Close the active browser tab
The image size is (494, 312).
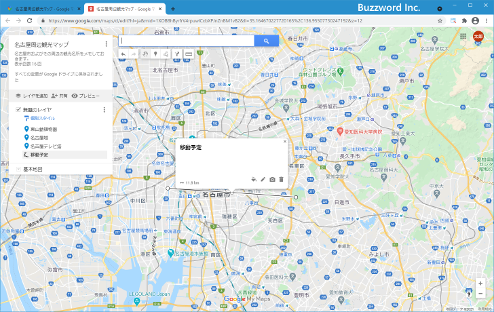160,9
